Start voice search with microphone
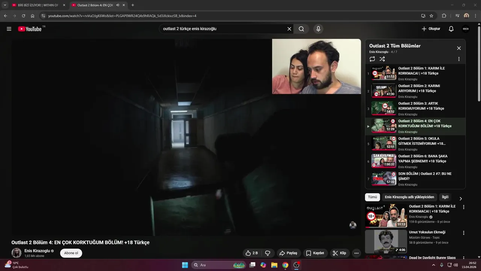Viewport: 481px width, 271px height. (x=318, y=29)
